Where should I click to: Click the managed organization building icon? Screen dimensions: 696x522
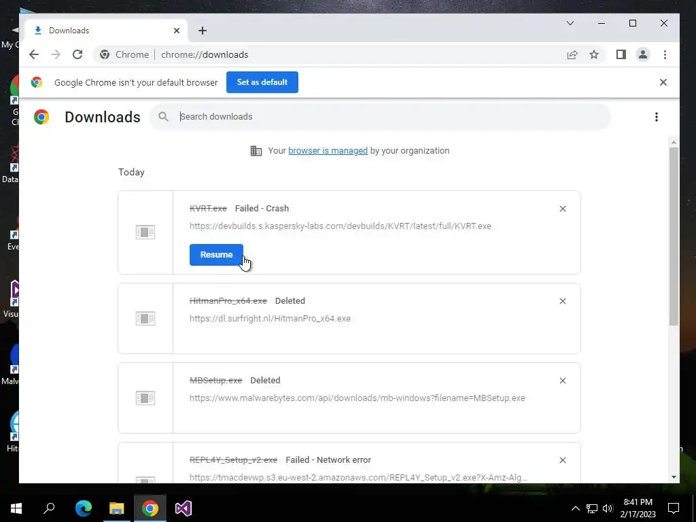256,151
